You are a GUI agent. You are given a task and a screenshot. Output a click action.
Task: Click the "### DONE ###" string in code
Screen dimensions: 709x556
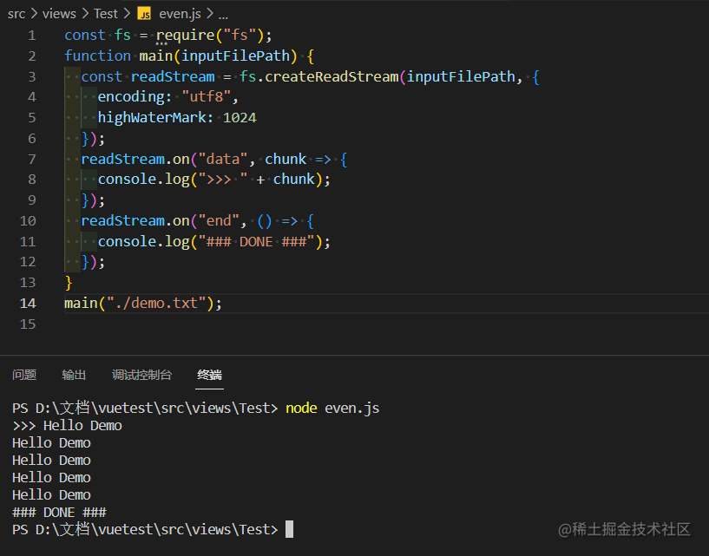tap(256, 242)
